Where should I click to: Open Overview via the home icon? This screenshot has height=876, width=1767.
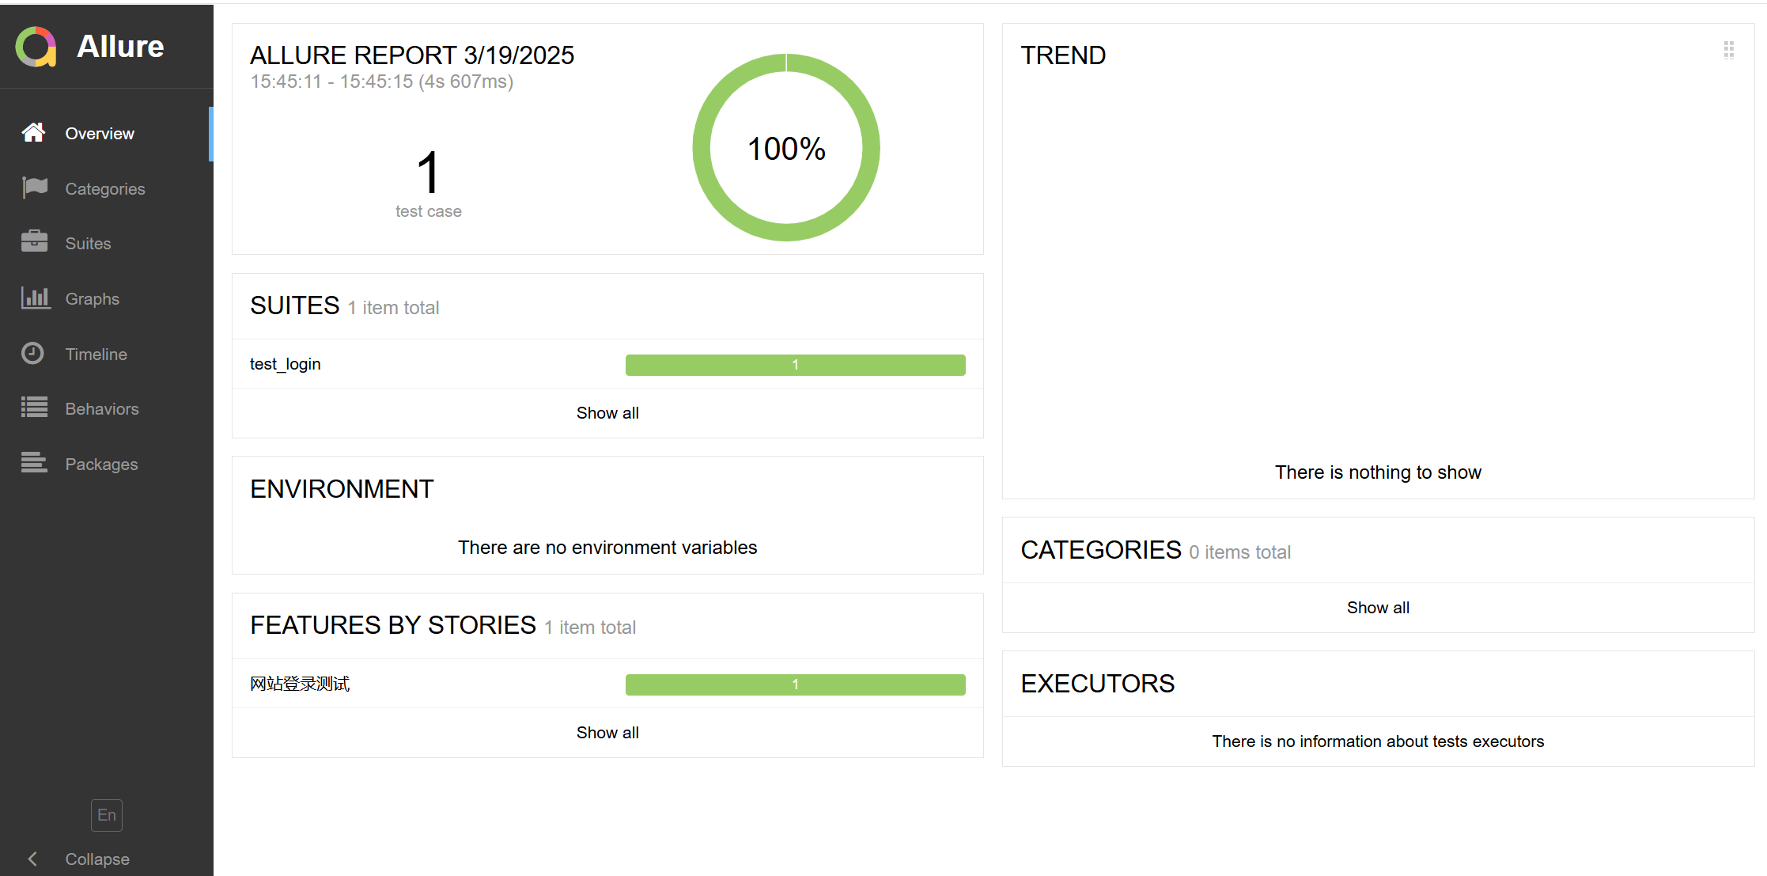[33, 133]
